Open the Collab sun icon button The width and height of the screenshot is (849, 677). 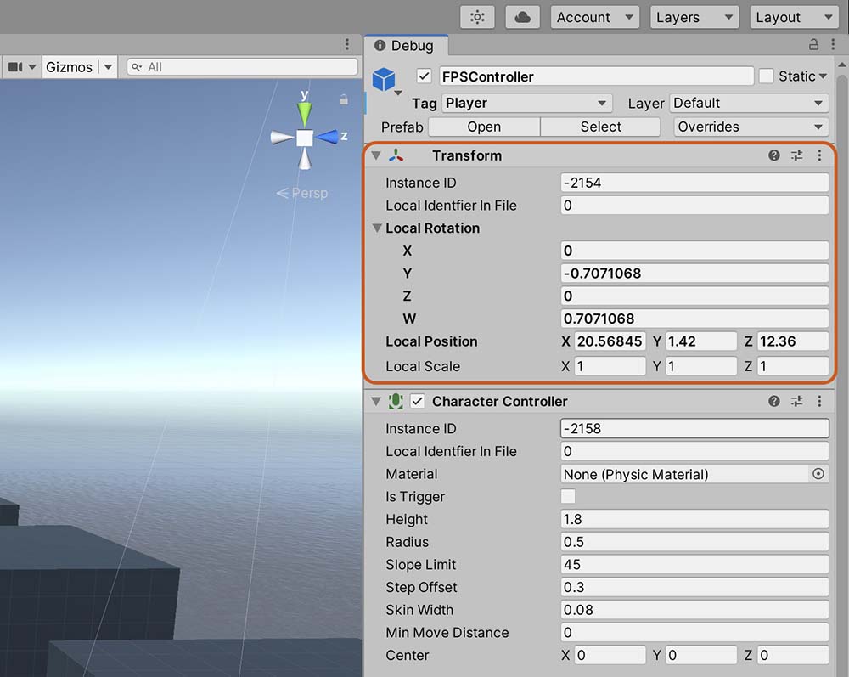(x=477, y=17)
